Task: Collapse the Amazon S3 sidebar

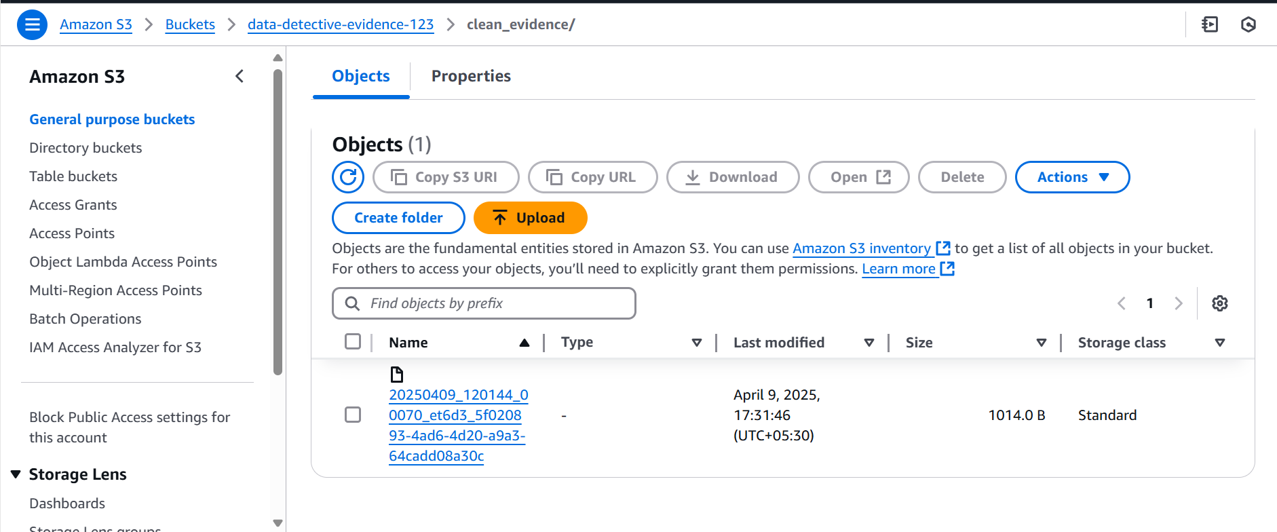Action: point(240,76)
